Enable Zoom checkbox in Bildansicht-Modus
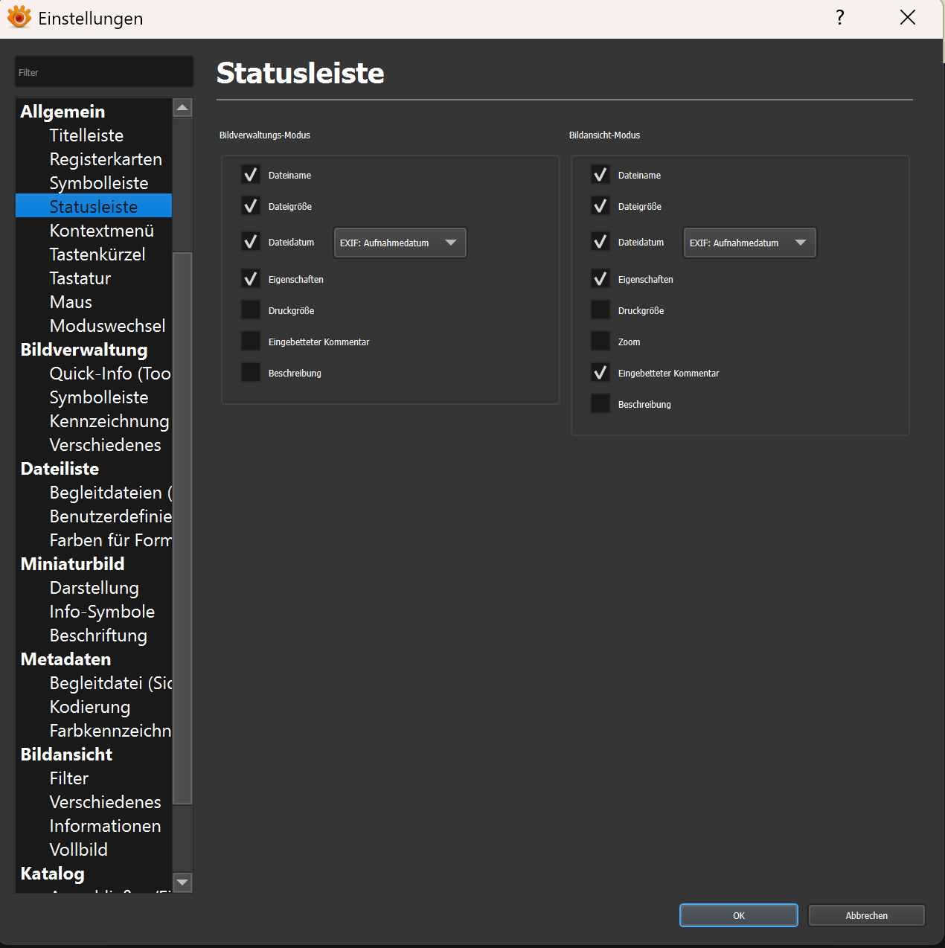The image size is (945, 948). tap(600, 342)
